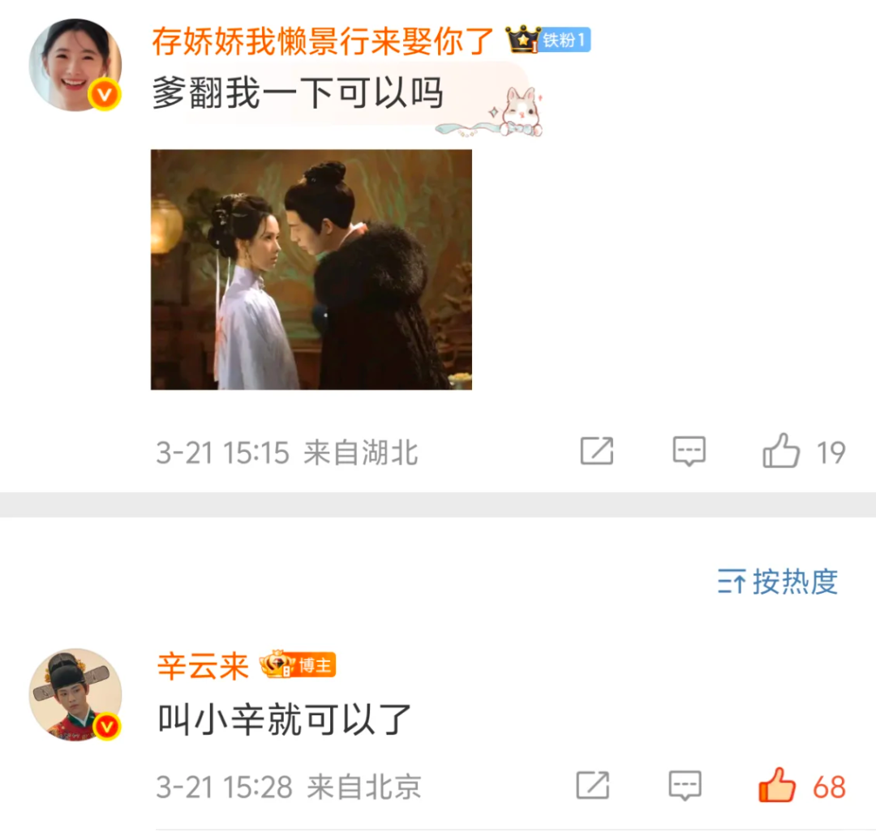Tap the crown icon beside first username
The image size is (876, 837).
[x=522, y=40]
